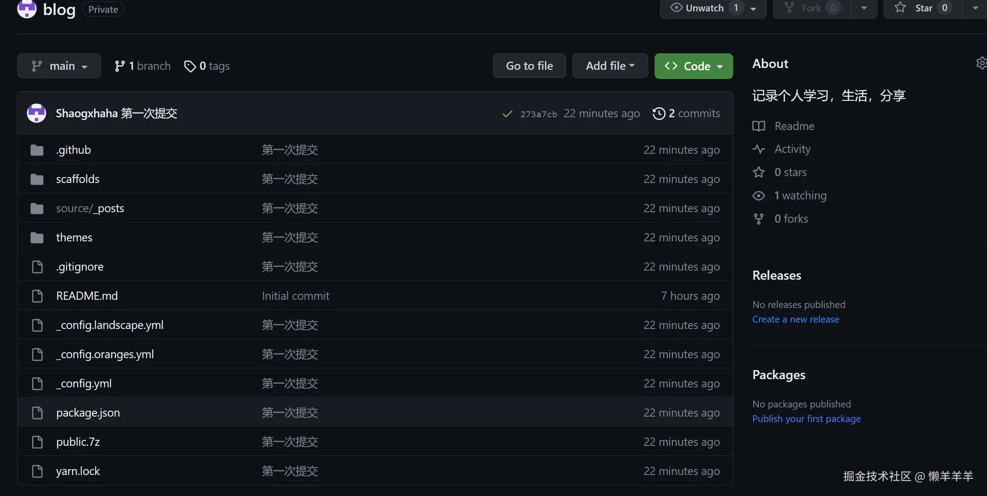Screen dimensions: 987x496
Task: Click the Readme book icon
Action: (759, 126)
